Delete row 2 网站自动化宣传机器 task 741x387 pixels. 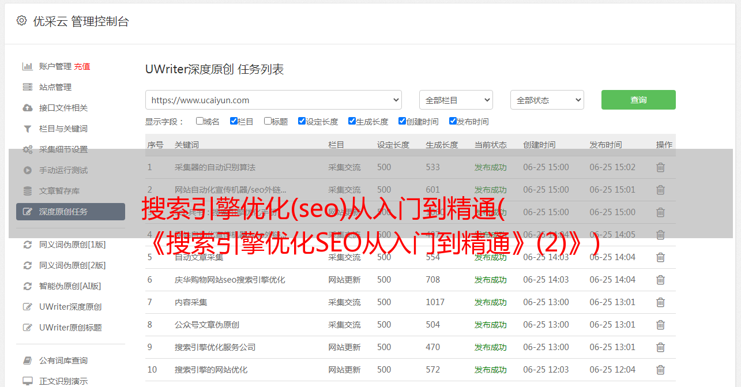tap(660, 190)
